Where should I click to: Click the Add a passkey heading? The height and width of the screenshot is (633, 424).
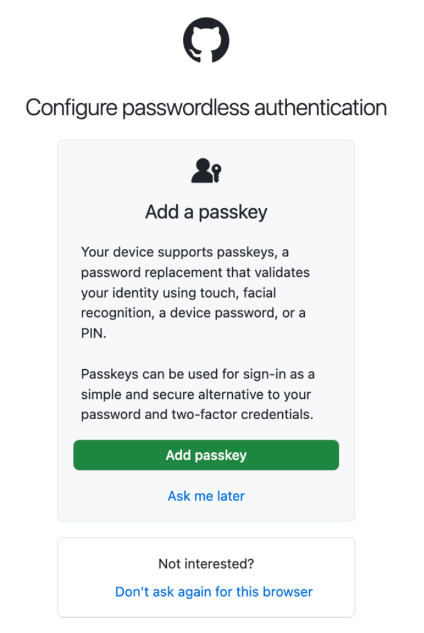pos(206,212)
